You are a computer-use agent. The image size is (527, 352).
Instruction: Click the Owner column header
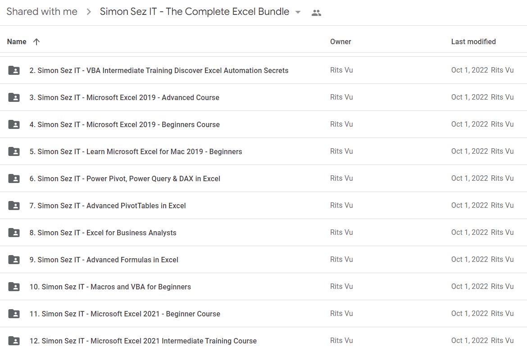tap(341, 41)
